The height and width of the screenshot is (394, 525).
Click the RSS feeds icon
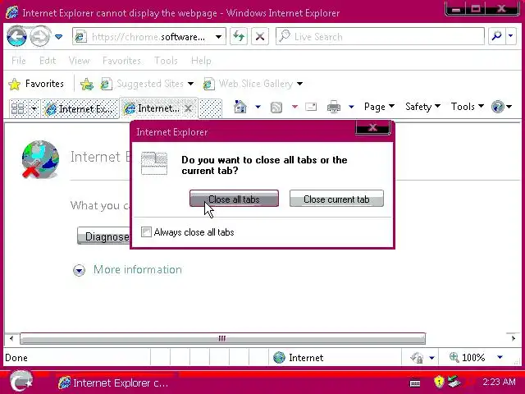point(276,108)
